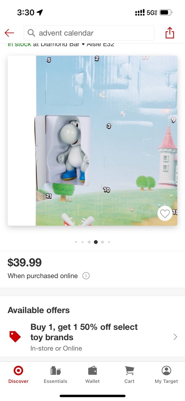Tap the red back arrow
This screenshot has width=185, height=401.
9,33
